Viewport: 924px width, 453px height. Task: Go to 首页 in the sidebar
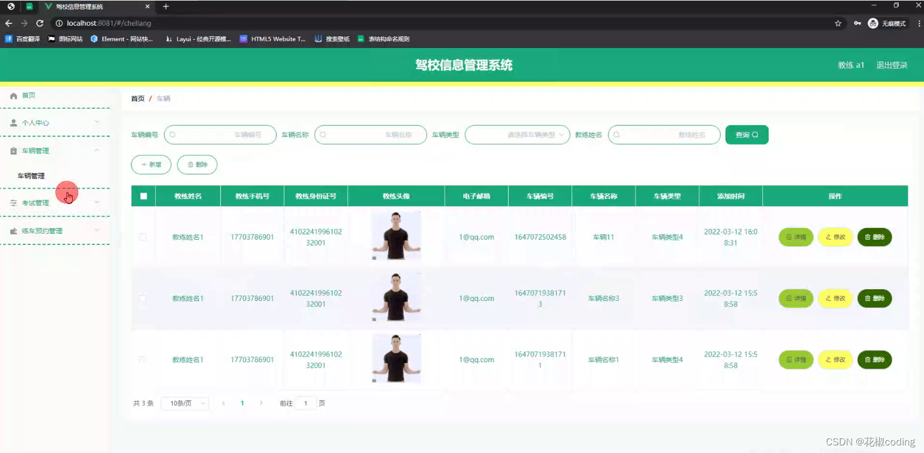(29, 96)
